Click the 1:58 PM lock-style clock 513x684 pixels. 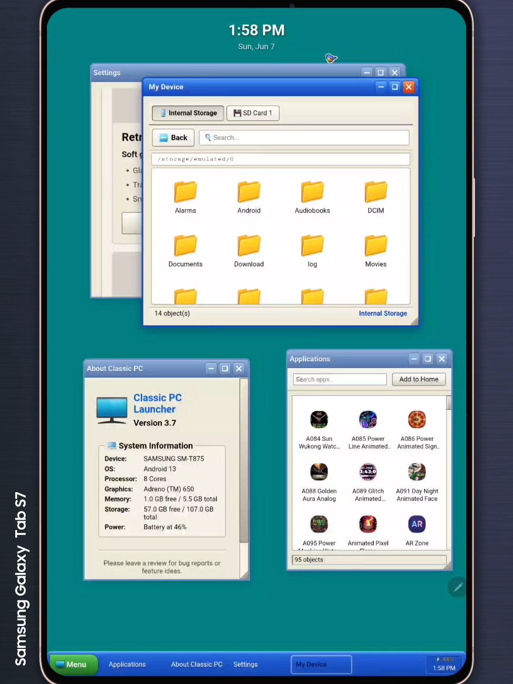coord(256,30)
